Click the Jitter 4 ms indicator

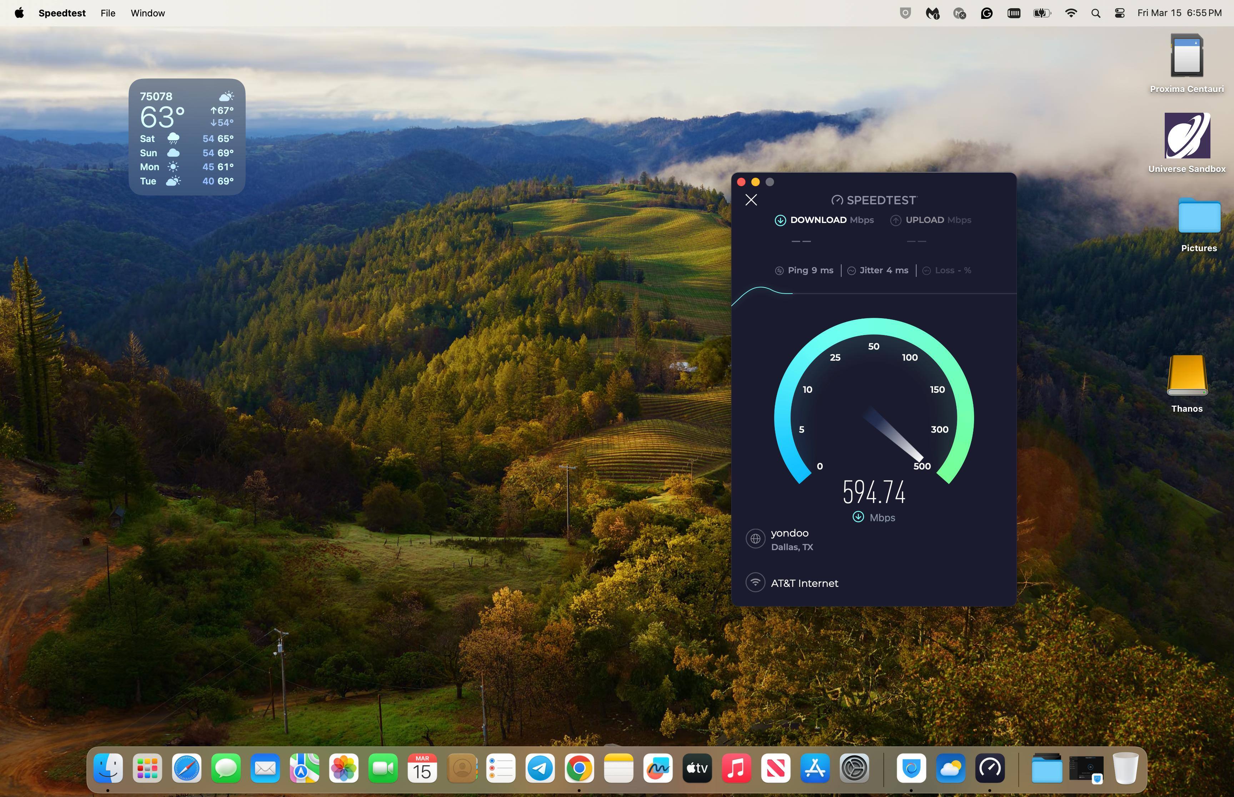point(878,270)
